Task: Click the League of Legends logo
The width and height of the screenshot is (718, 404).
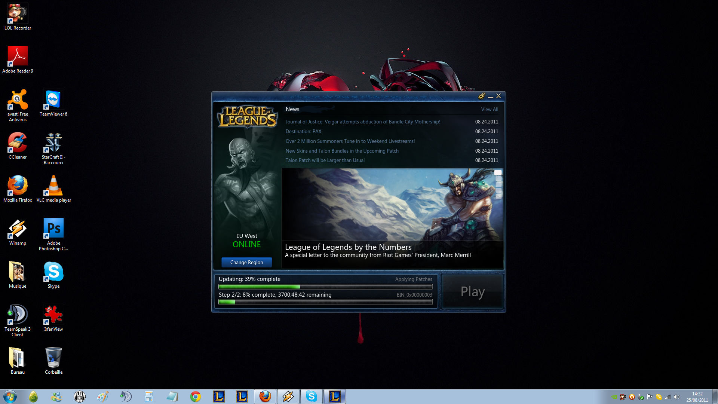Action: (x=247, y=116)
